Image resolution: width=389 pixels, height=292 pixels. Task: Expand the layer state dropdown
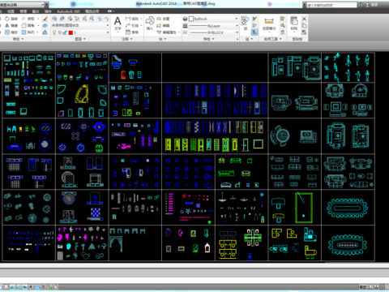[80, 25]
